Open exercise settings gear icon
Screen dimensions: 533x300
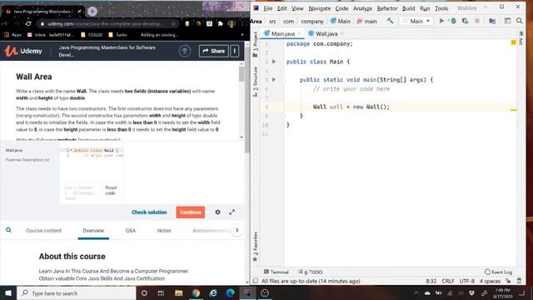click(x=217, y=212)
